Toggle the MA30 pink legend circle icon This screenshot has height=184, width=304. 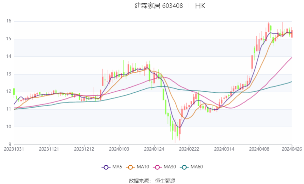click(x=157, y=167)
